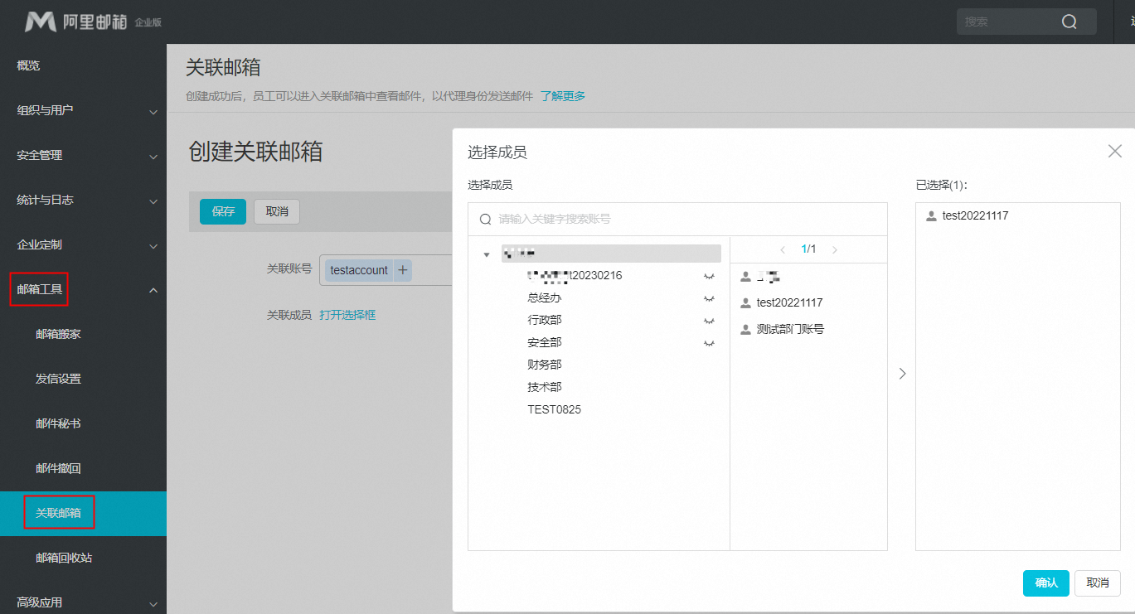Click the right arrow to transfer selected members
Viewport: 1135px width, 614px height.
point(902,373)
